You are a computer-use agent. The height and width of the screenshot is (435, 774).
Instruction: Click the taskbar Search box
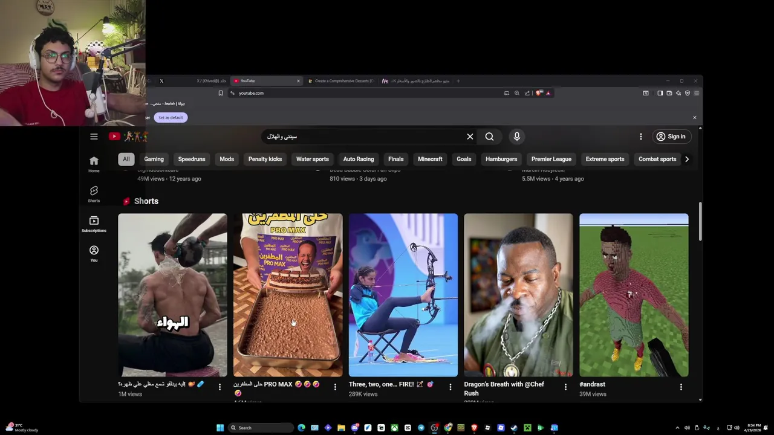[261, 428]
